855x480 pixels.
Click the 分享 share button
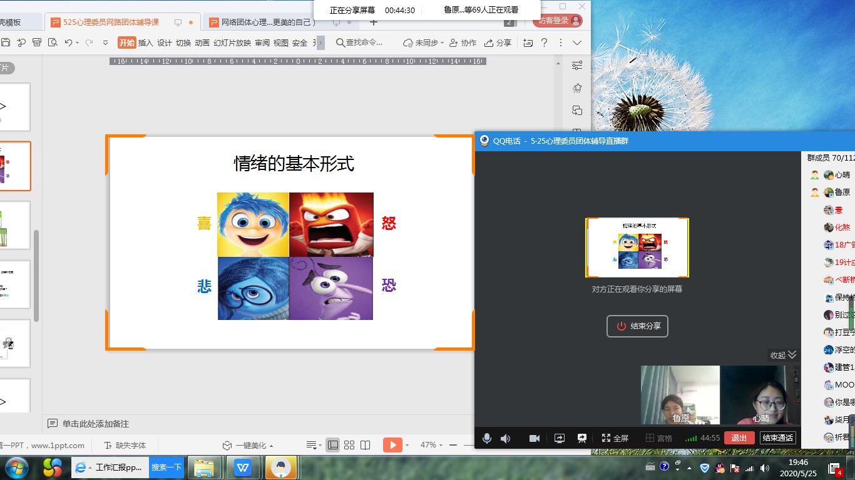coord(498,42)
